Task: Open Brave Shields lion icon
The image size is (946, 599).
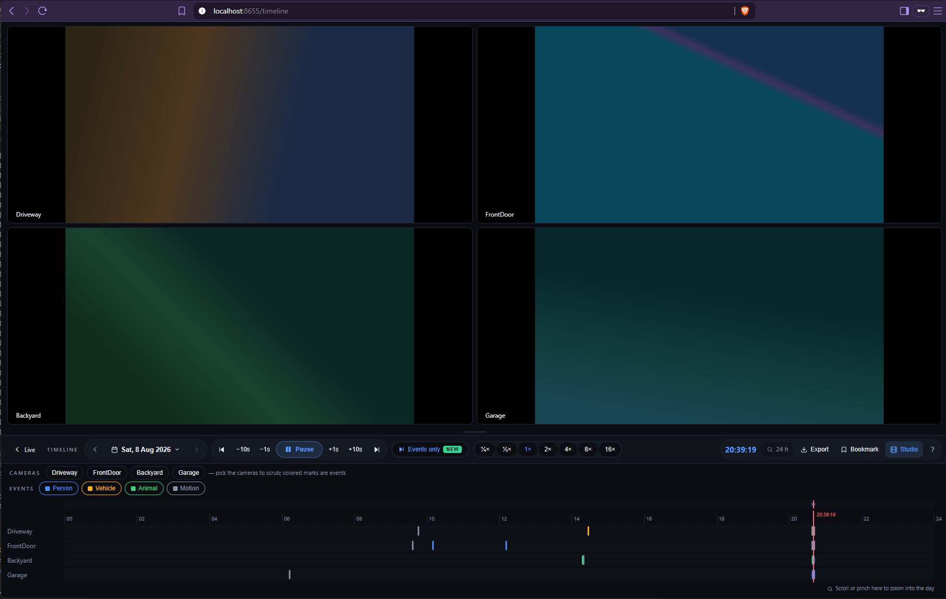Action: point(744,11)
